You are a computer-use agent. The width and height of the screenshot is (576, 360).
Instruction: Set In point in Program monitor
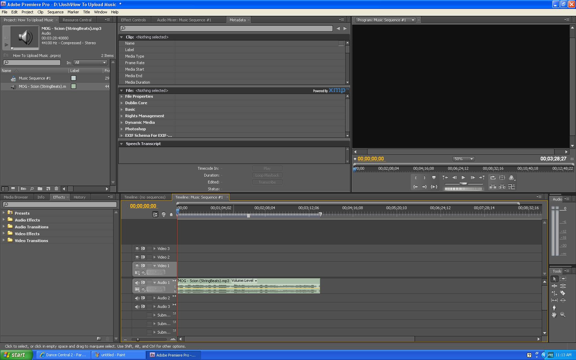point(416,178)
